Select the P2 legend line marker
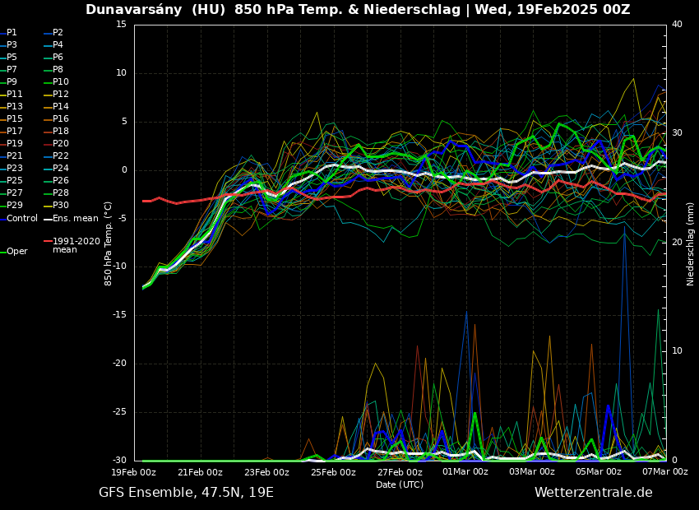Viewport: 699px width, 510px height. [x=48, y=33]
